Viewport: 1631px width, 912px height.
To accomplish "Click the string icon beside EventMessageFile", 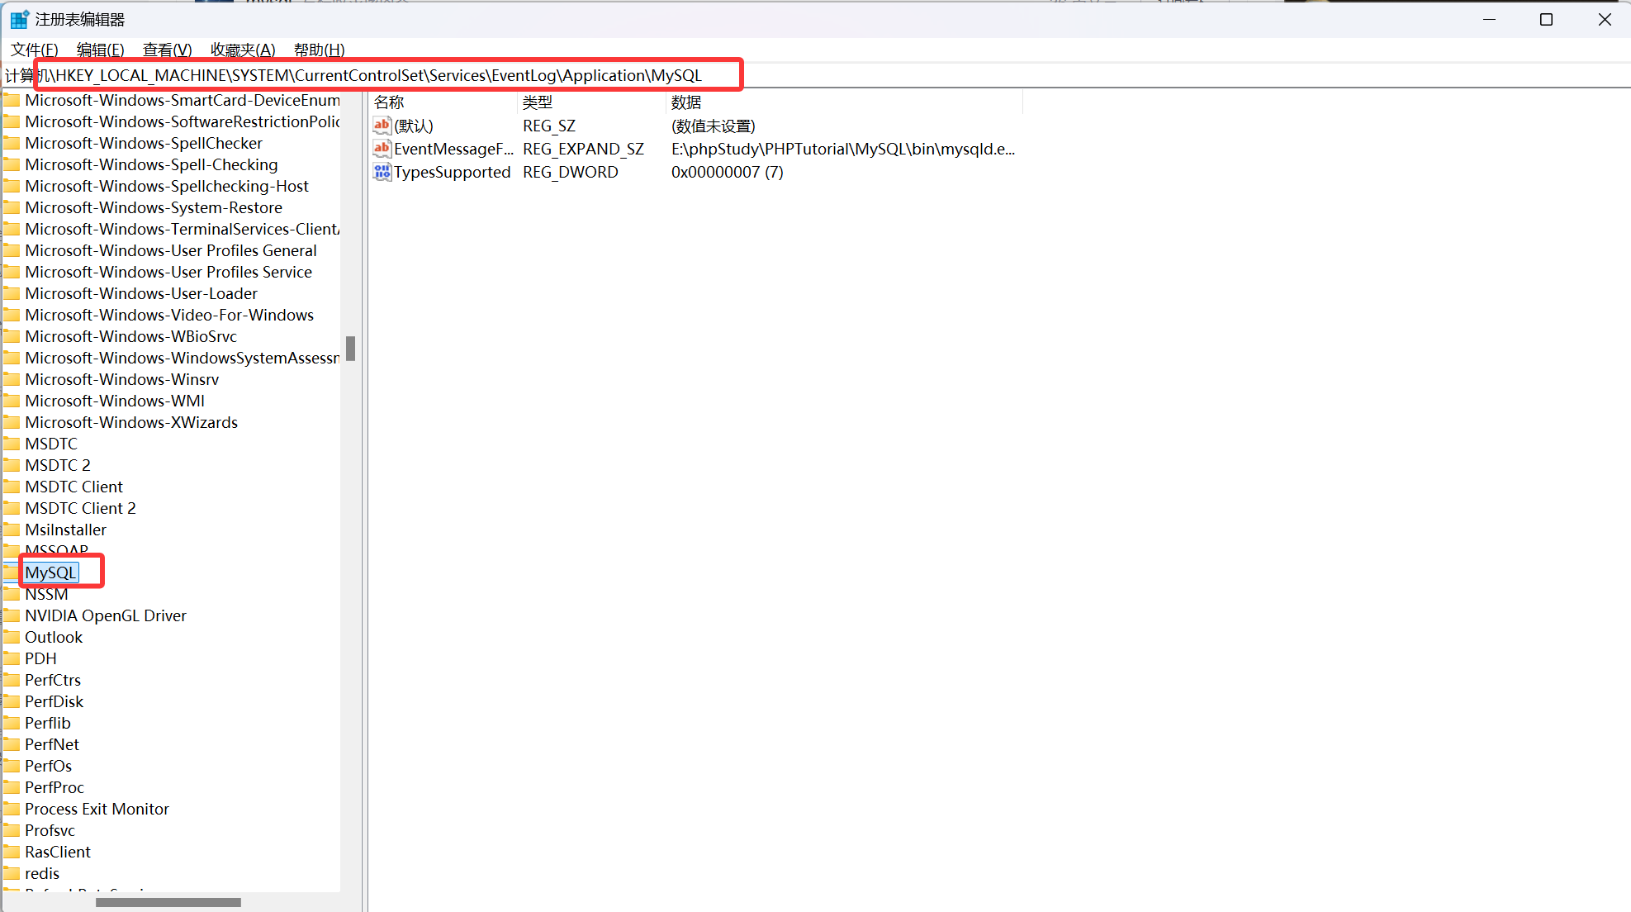I will point(382,149).
